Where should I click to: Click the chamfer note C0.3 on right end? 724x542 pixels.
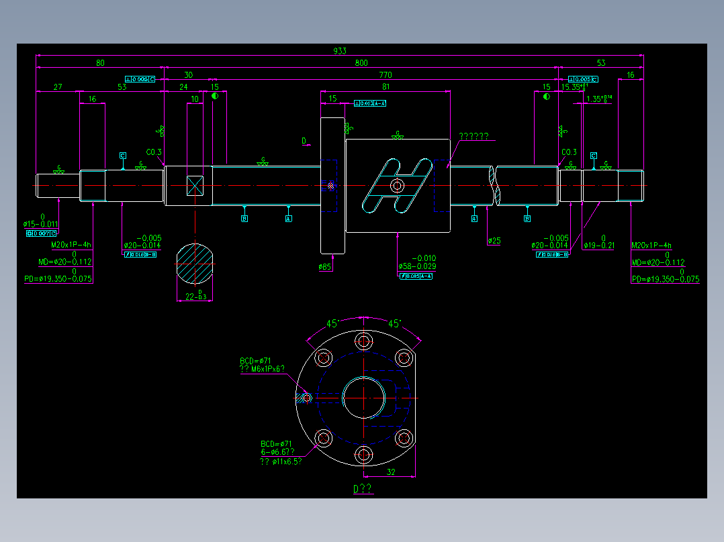[568, 152]
